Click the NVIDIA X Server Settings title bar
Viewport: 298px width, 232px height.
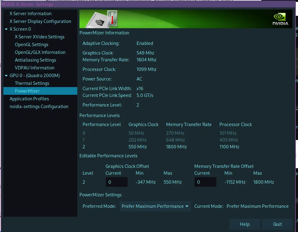pyautogui.click(x=148, y=4)
